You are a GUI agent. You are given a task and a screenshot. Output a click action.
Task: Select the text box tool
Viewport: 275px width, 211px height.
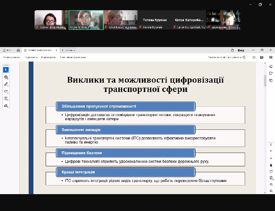coord(6,98)
